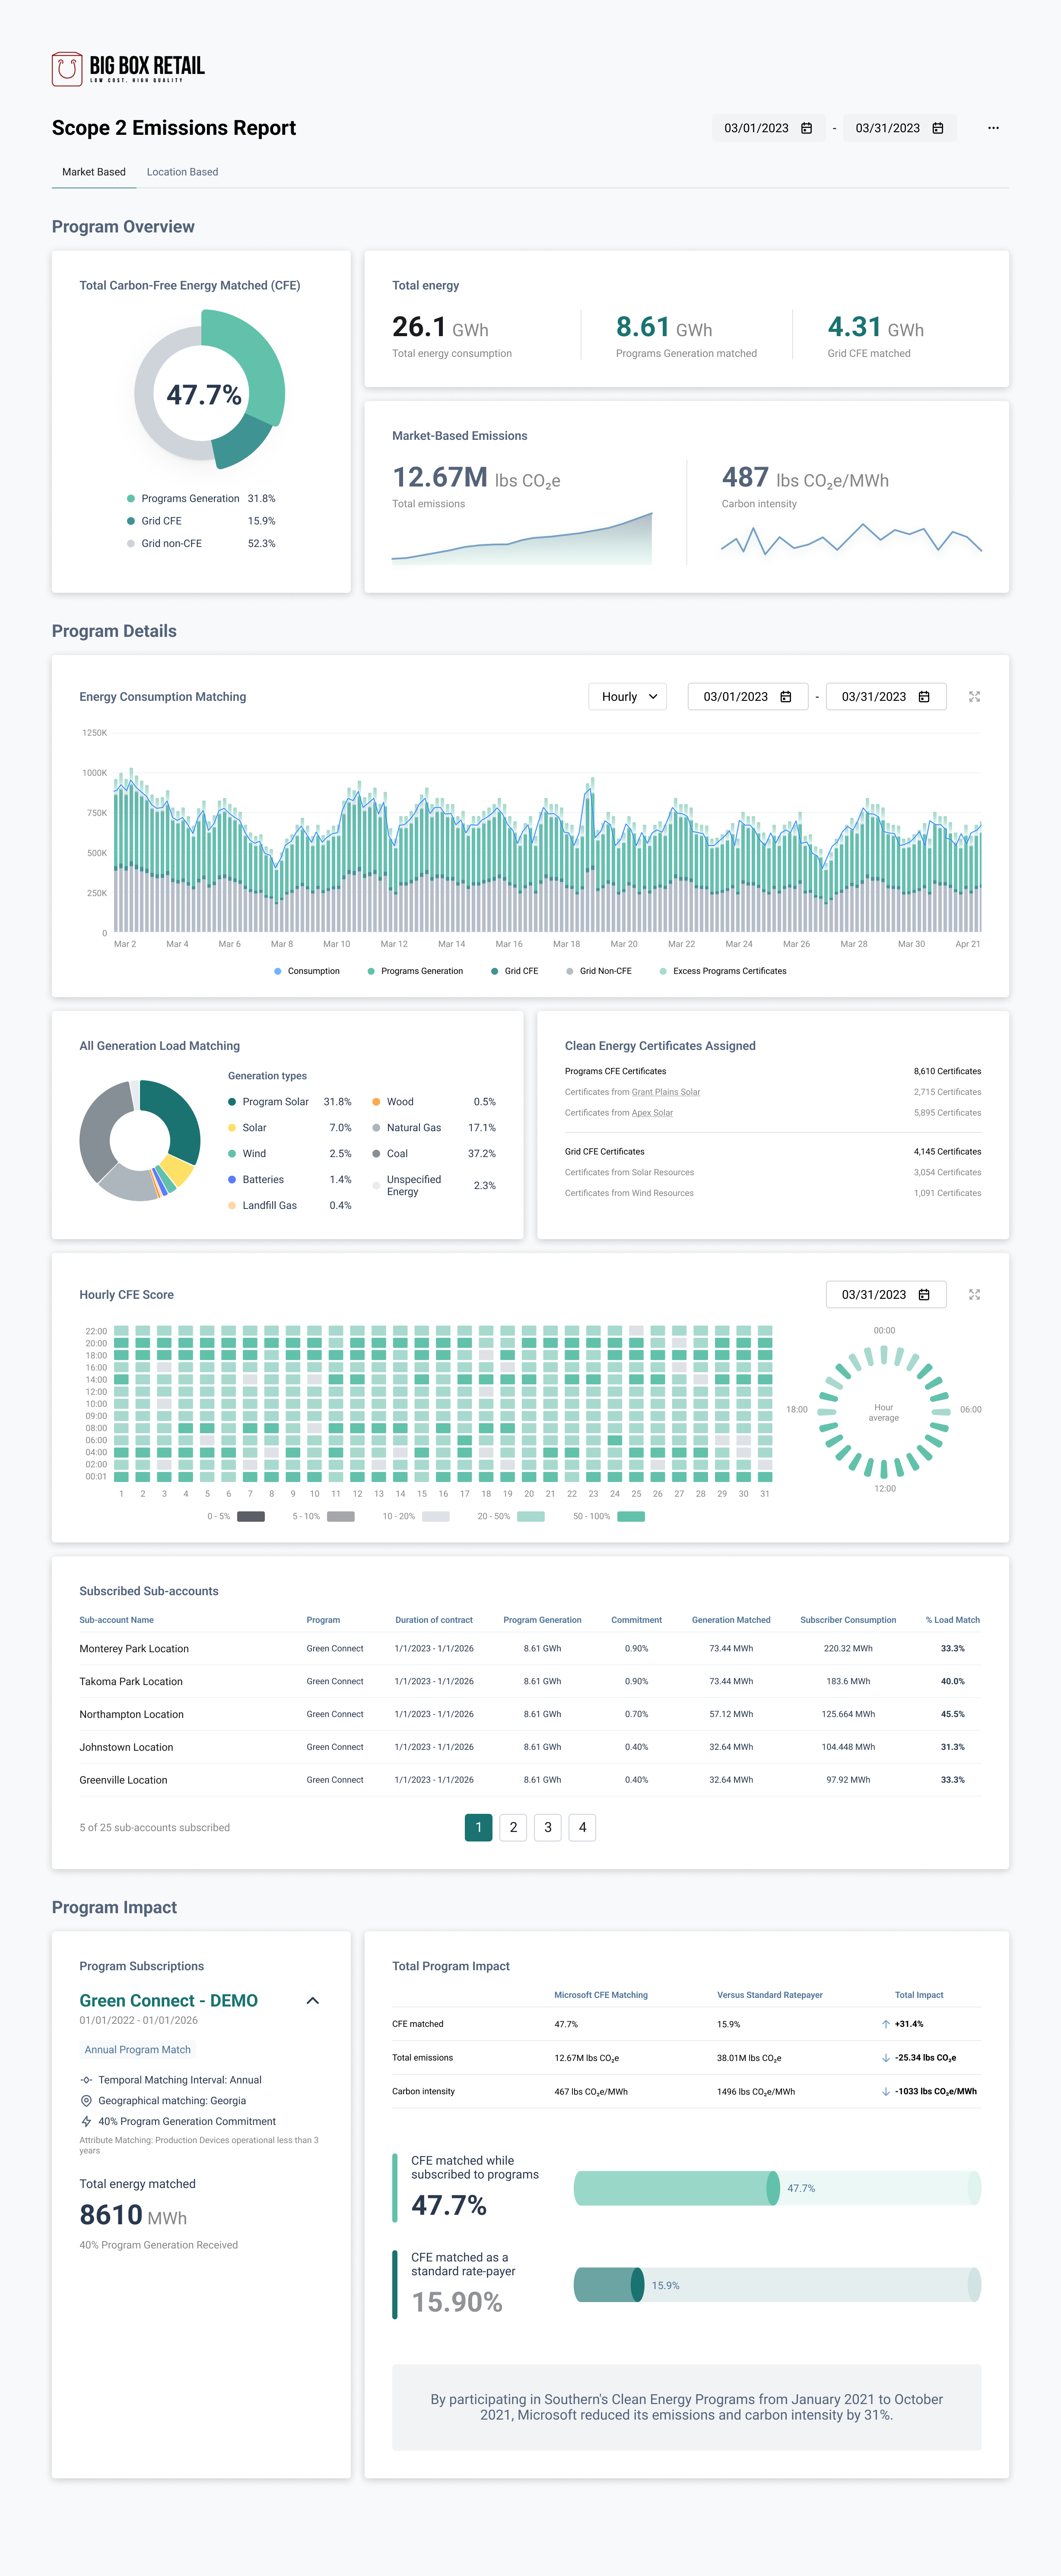Go to sub-accounts page 4
The image size is (1061, 2576).
click(582, 1828)
